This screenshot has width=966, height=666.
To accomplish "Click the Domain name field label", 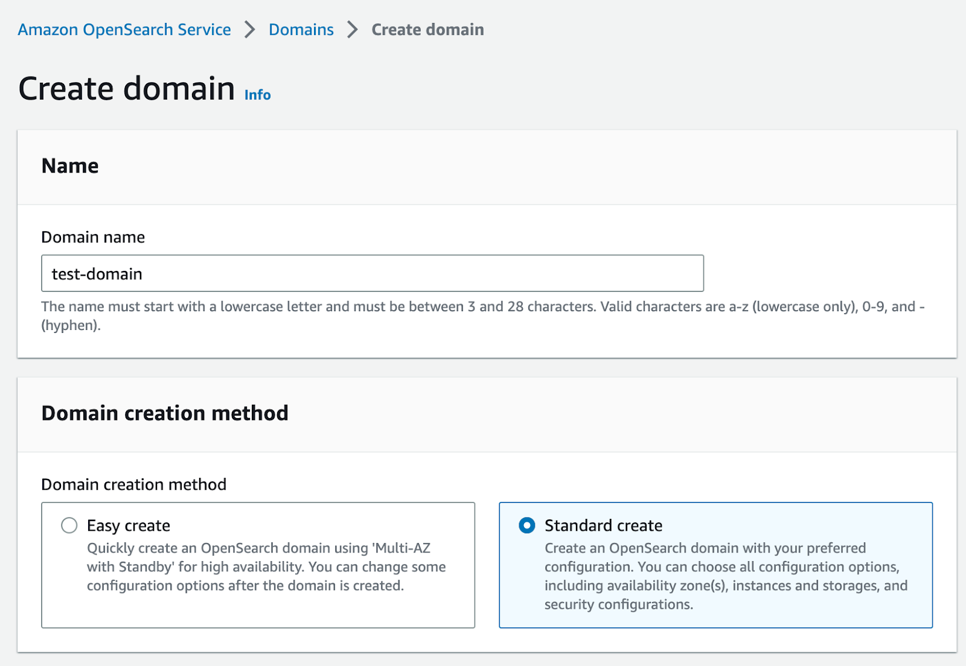I will 93,237.
